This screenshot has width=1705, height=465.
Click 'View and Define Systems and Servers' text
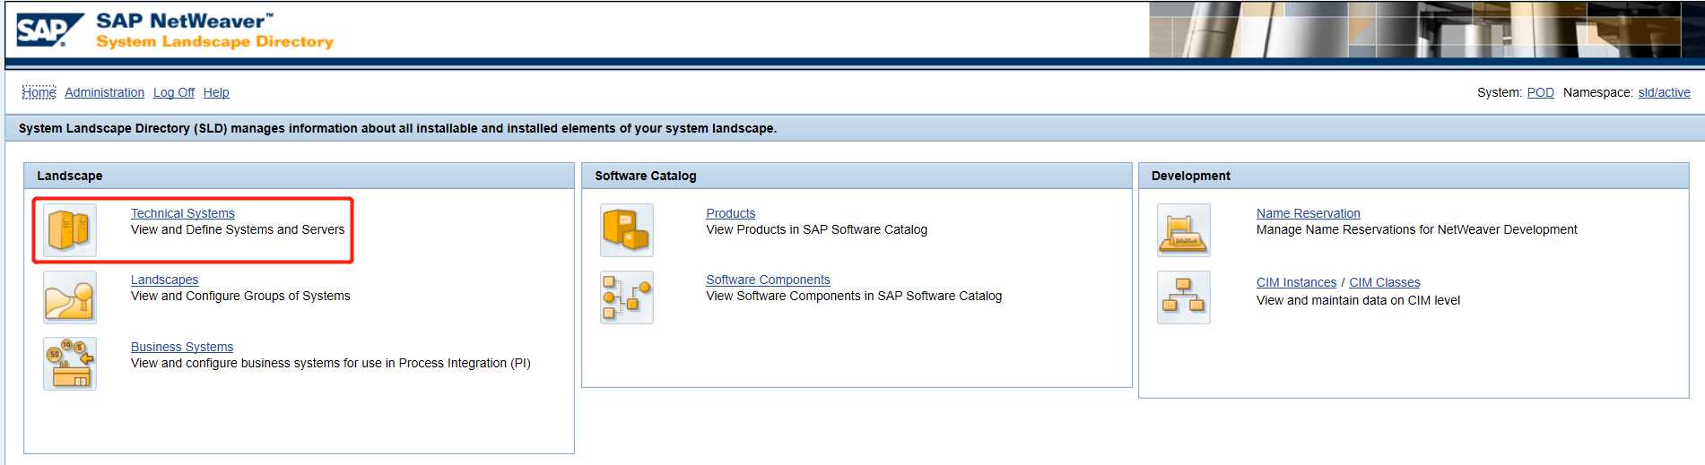[x=238, y=229]
